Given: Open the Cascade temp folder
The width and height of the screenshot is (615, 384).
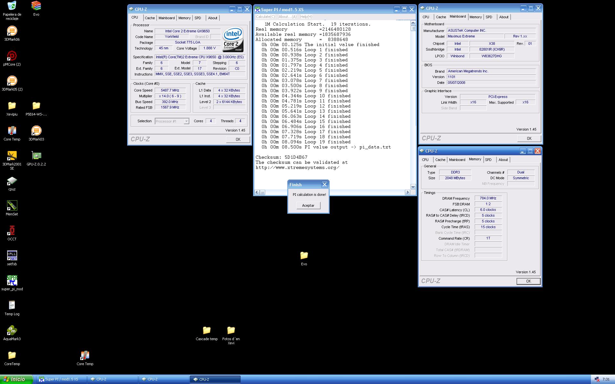Looking at the screenshot, I should pos(207,331).
